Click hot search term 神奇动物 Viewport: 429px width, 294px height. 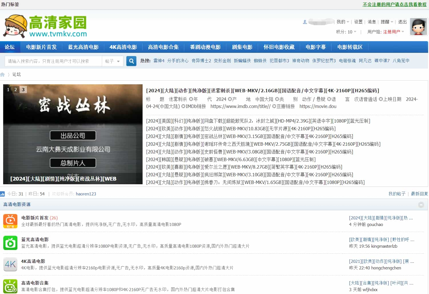301,61
